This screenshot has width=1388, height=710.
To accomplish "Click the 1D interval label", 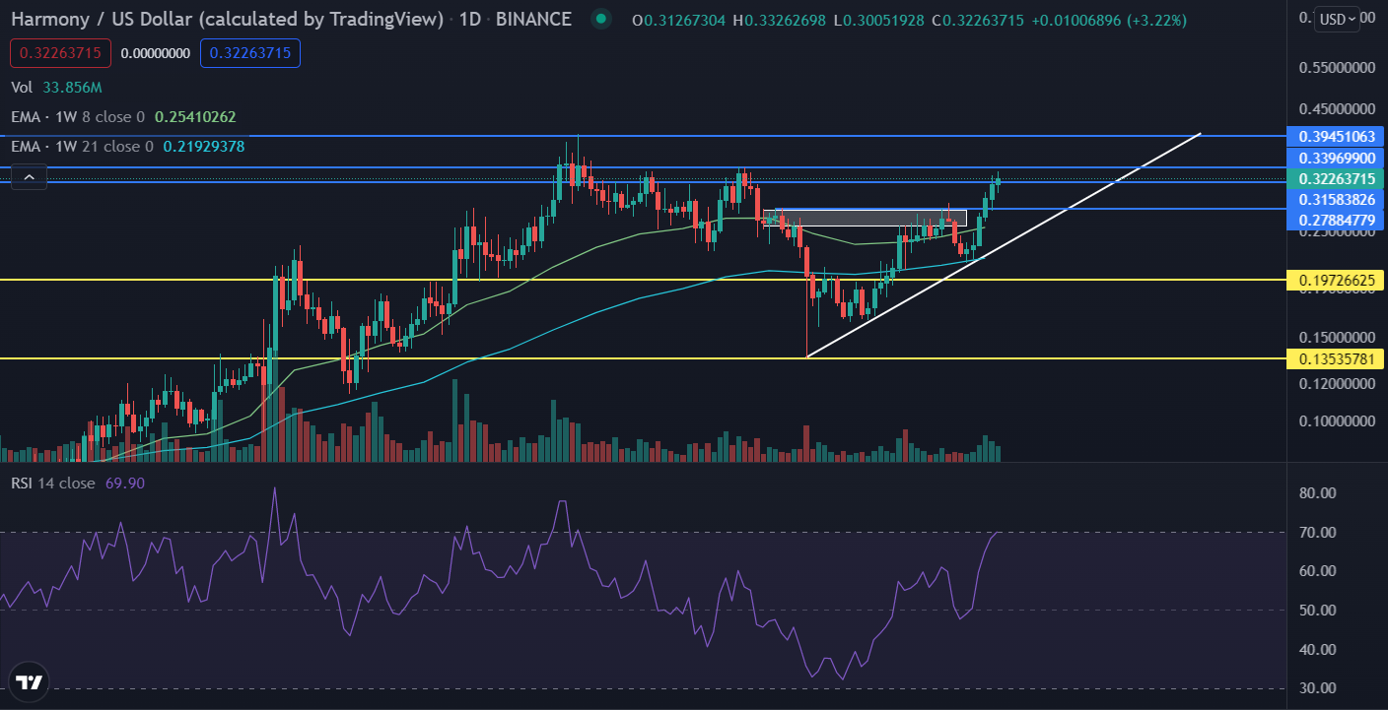I will tap(470, 19).
